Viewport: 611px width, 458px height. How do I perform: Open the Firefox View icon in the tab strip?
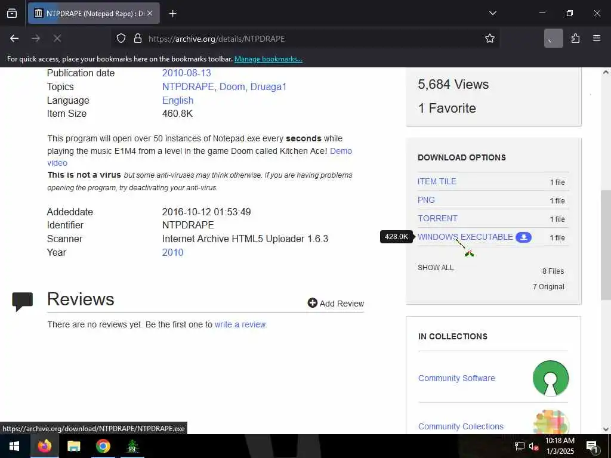coord(12,14)
